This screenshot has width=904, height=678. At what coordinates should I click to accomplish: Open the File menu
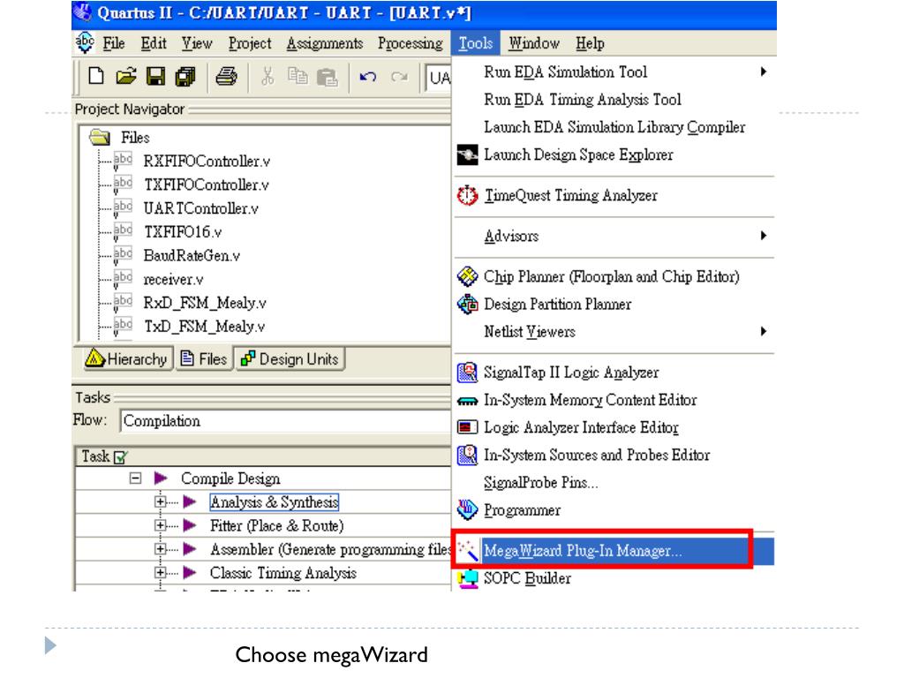(x=114, y=43)
